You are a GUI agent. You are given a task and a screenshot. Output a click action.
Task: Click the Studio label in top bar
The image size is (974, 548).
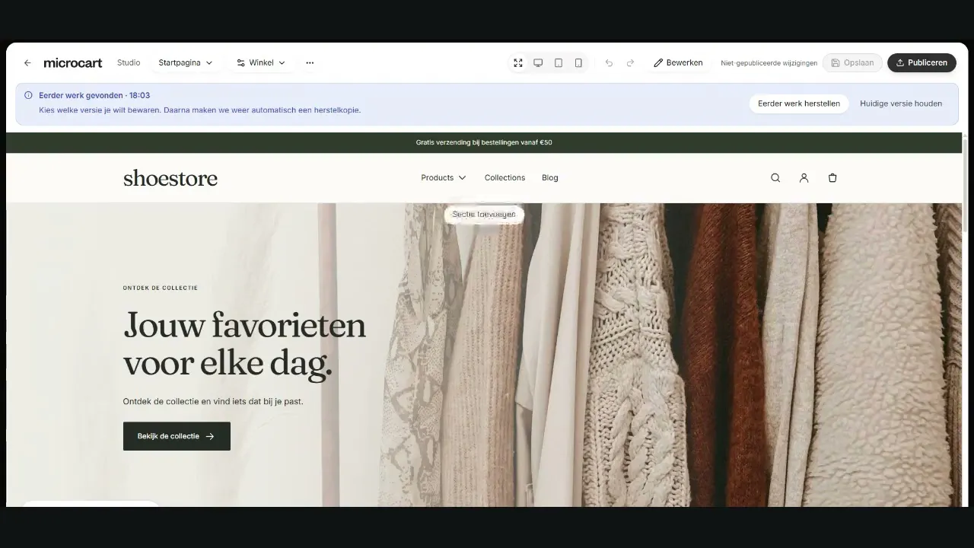pyautogui.click(x=129, y=62)
